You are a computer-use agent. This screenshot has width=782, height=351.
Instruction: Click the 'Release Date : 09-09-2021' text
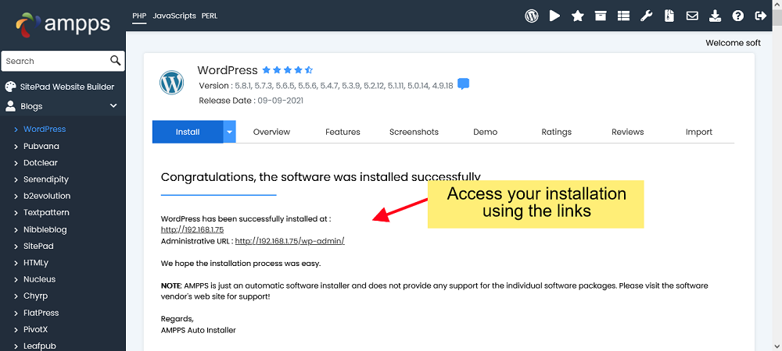[251, 101]
